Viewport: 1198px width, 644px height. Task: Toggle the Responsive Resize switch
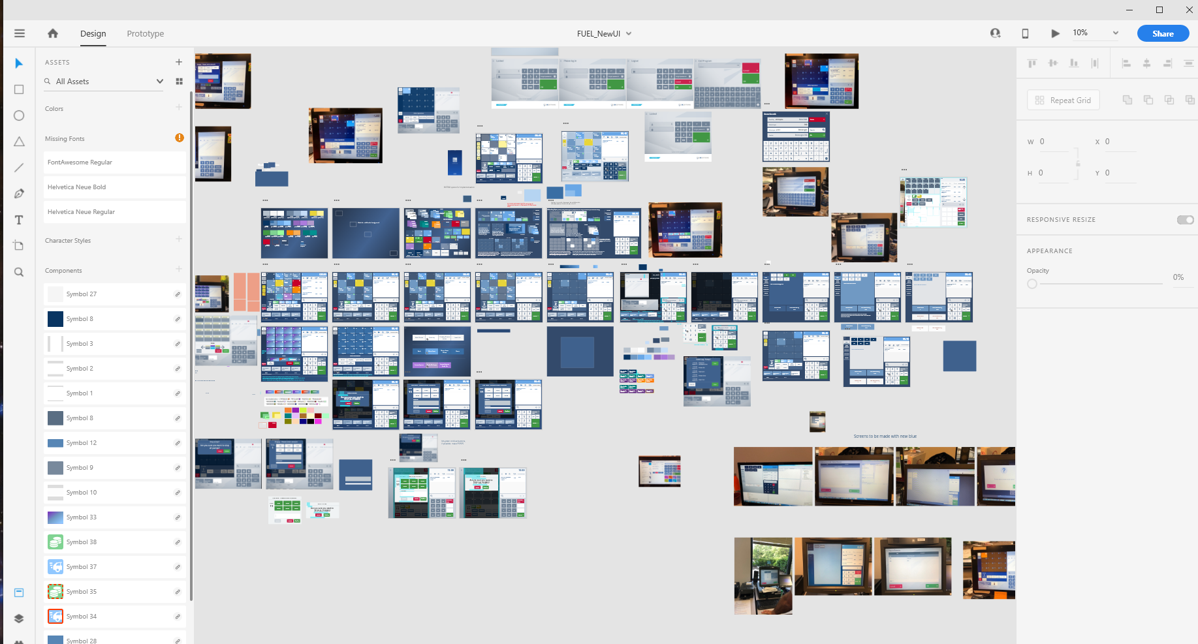1185,220
